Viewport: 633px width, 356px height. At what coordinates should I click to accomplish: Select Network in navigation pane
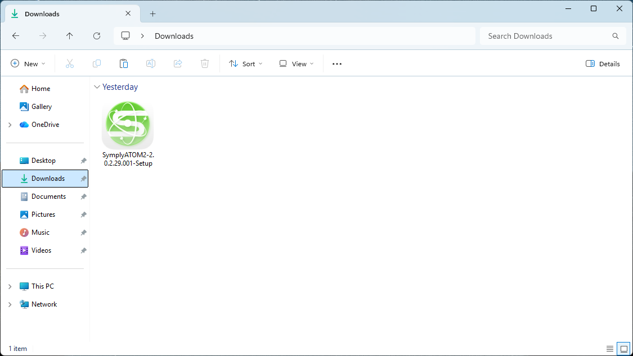pyautogui.click(x=44, y=304)
